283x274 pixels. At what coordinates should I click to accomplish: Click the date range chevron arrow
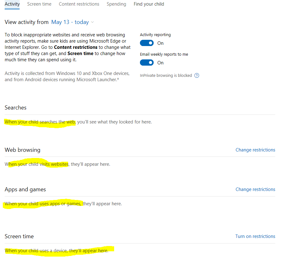(92, 22)
